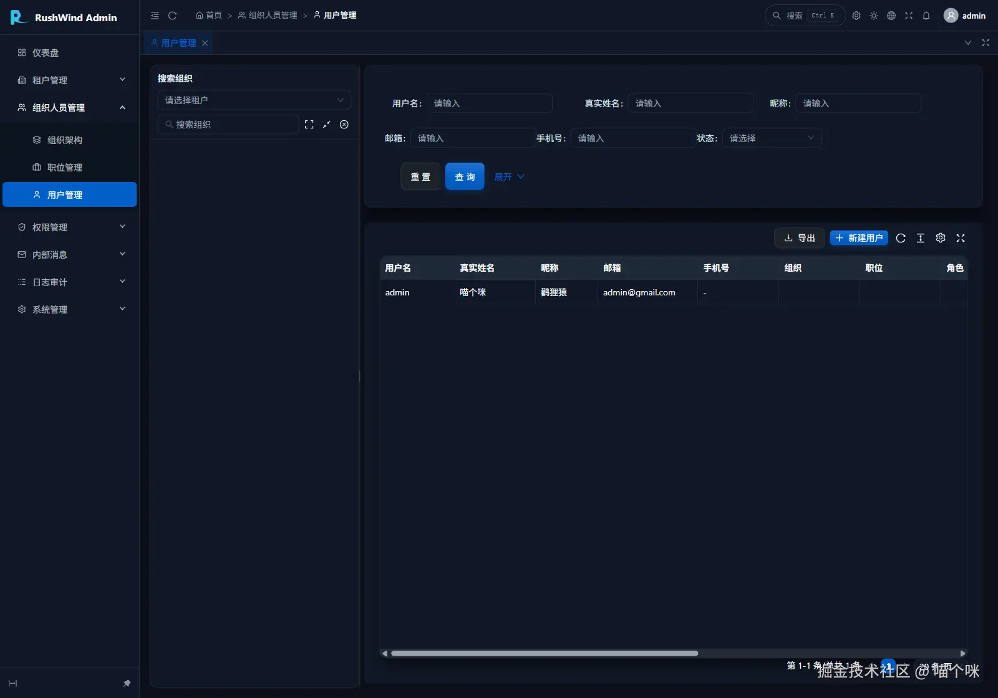Screen dimensions: 998x698
Task: Clear the organization selection with the circle-x icon
Action: click(344, 125)
